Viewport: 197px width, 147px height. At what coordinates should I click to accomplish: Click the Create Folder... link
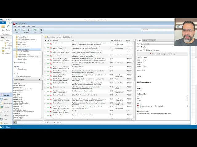(x=22, y=59)
